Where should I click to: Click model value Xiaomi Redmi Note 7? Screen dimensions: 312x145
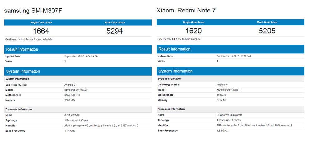[229, 90]
